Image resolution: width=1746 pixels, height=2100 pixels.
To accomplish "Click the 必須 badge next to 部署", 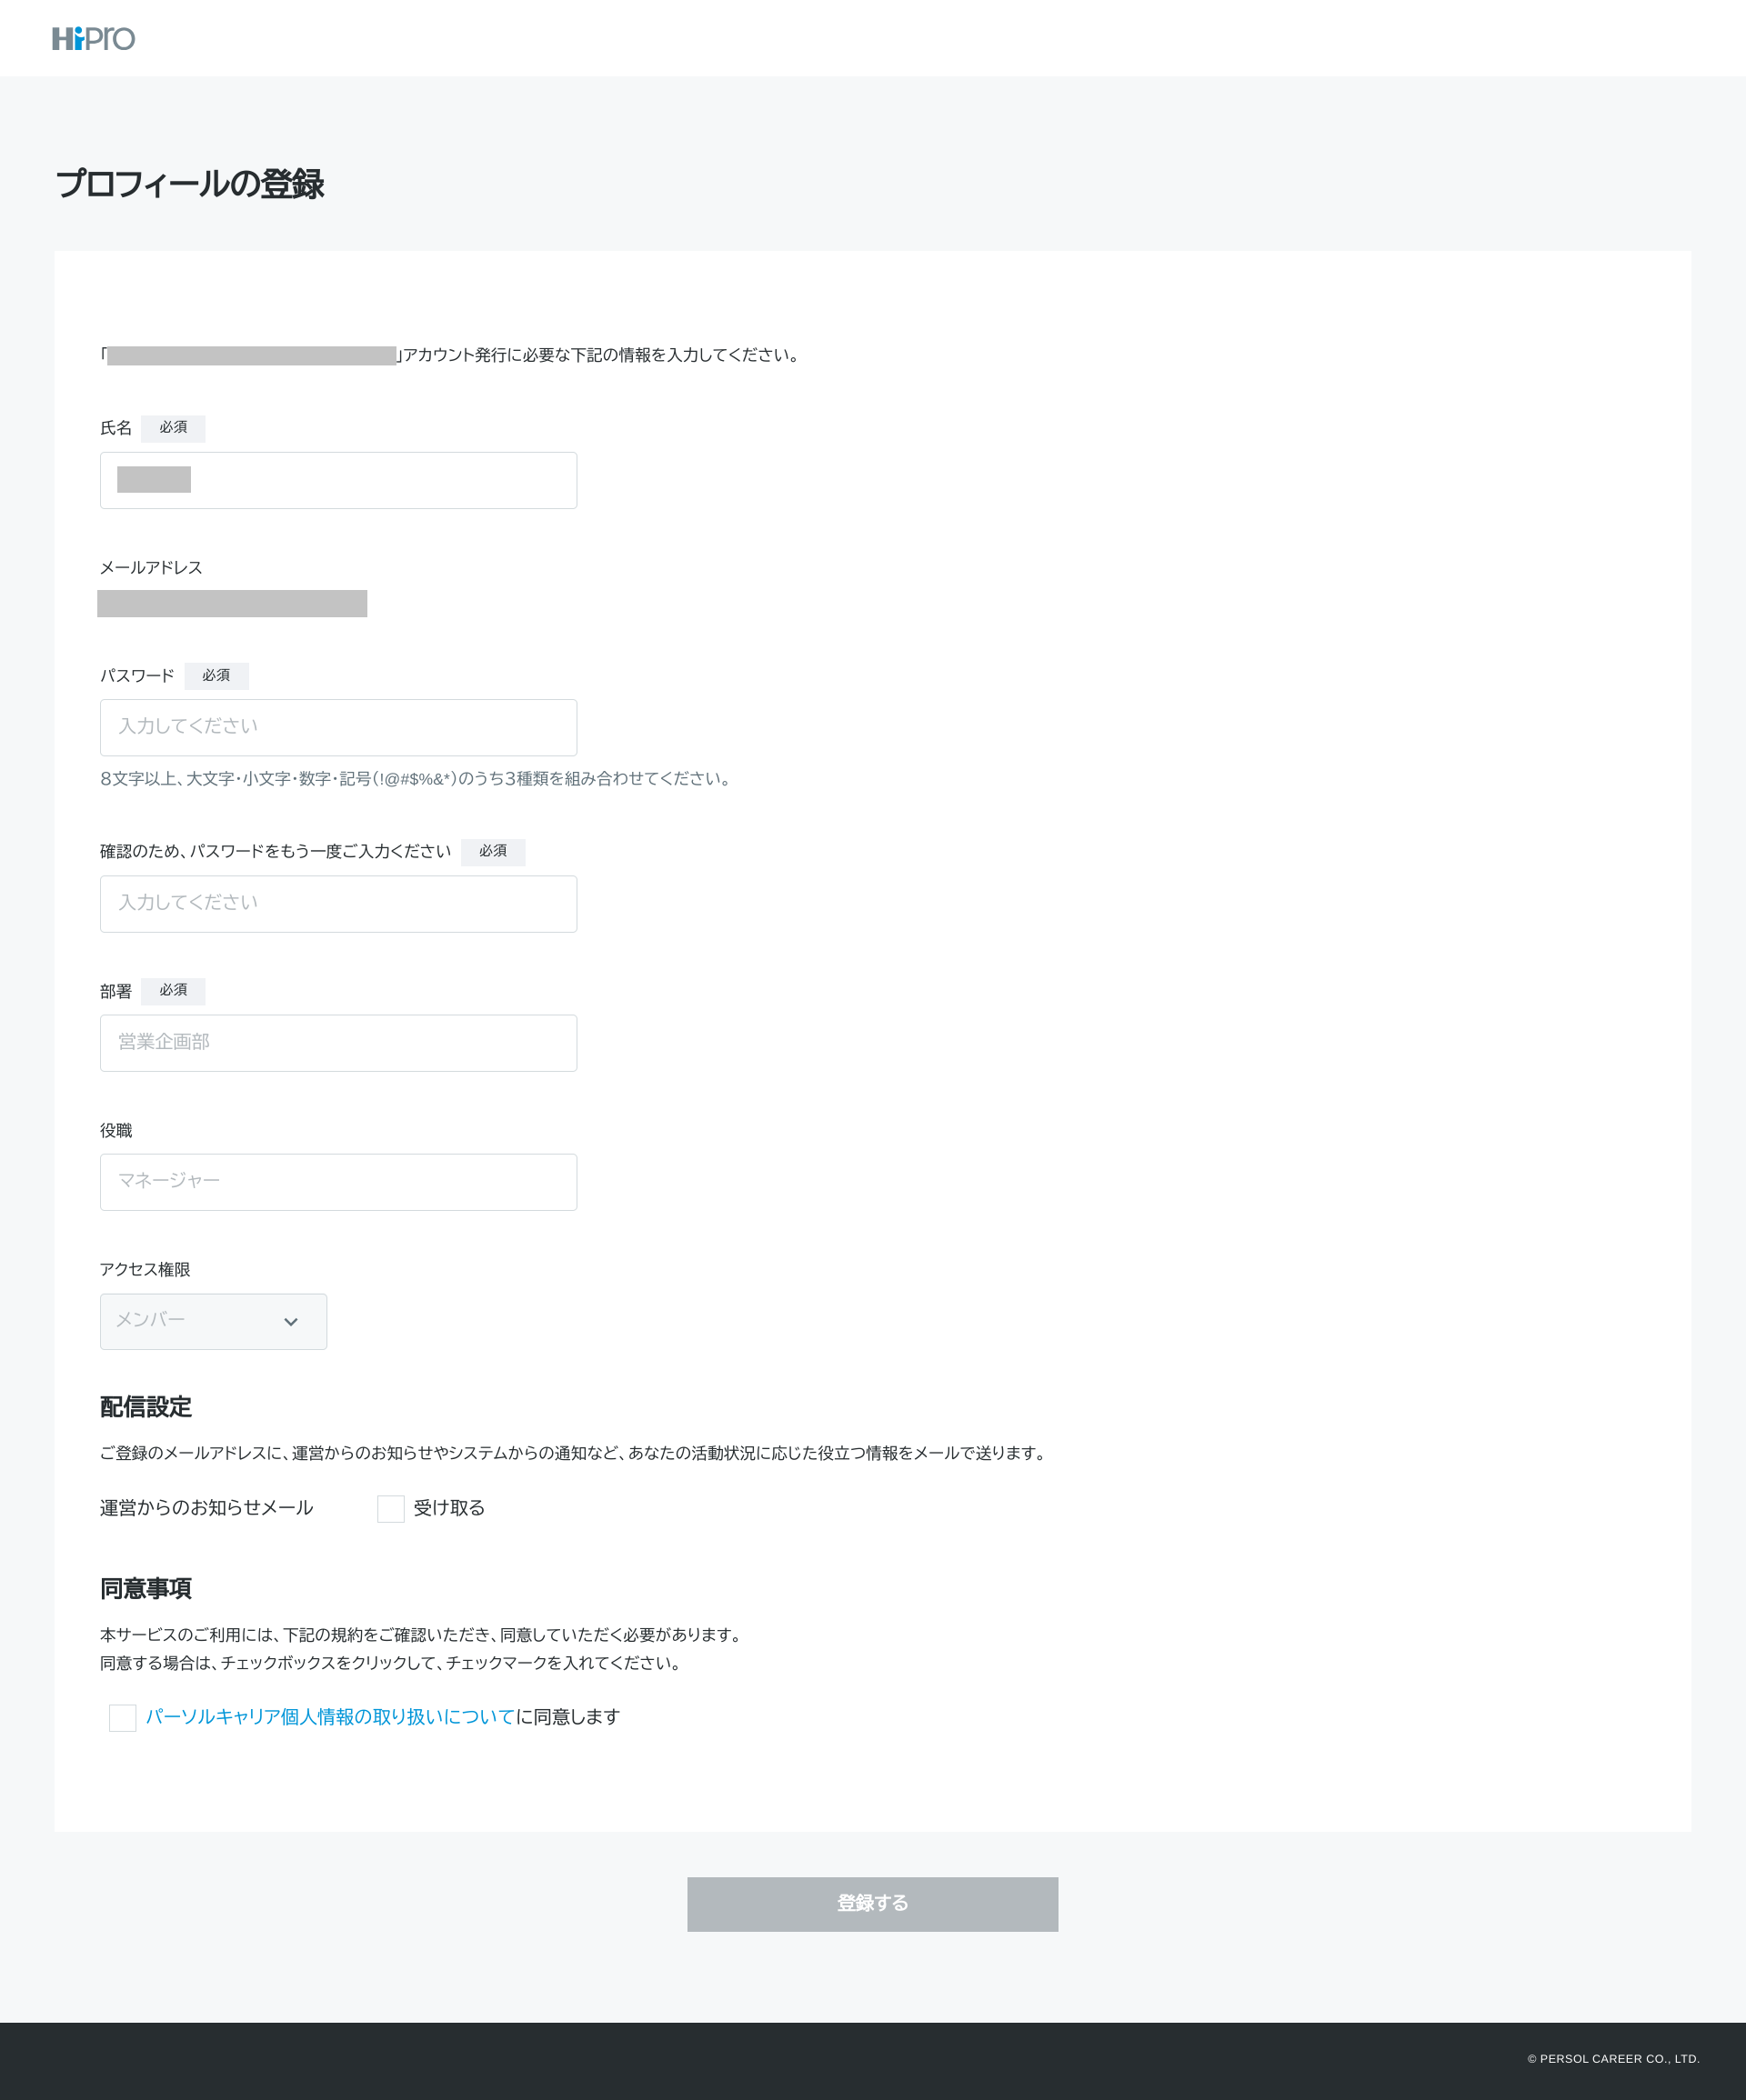I will point(173,991).
